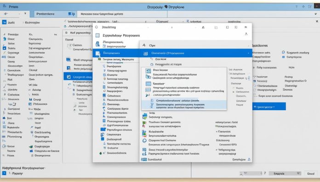Toggle the blue-filled Nnooog checkbox
320x182 pixels.
255,81
